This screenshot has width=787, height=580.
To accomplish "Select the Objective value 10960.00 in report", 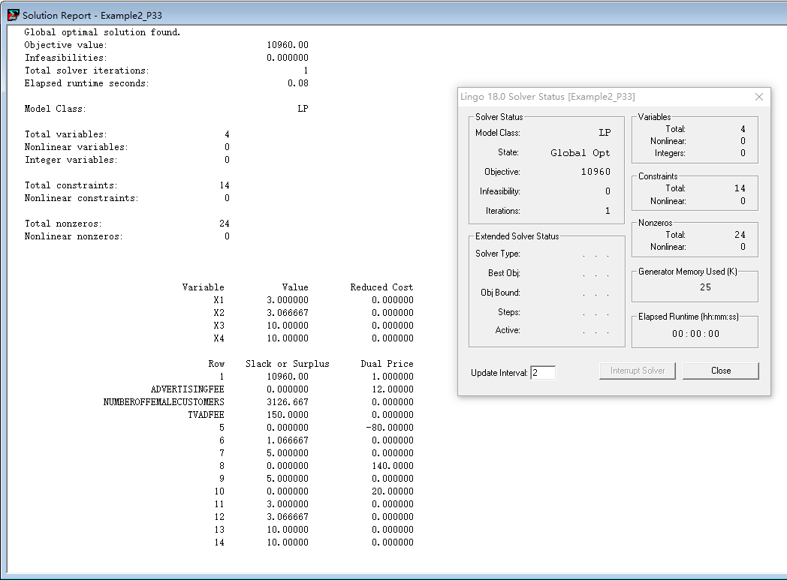I will [287, 45].
